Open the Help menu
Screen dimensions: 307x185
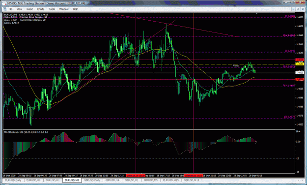tap(75, 9)
